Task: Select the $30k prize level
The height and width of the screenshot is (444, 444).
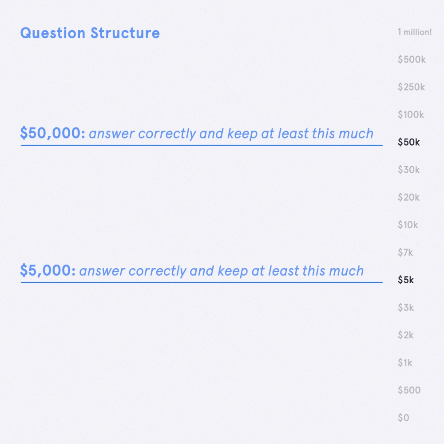Action: (x=408, y=170)
